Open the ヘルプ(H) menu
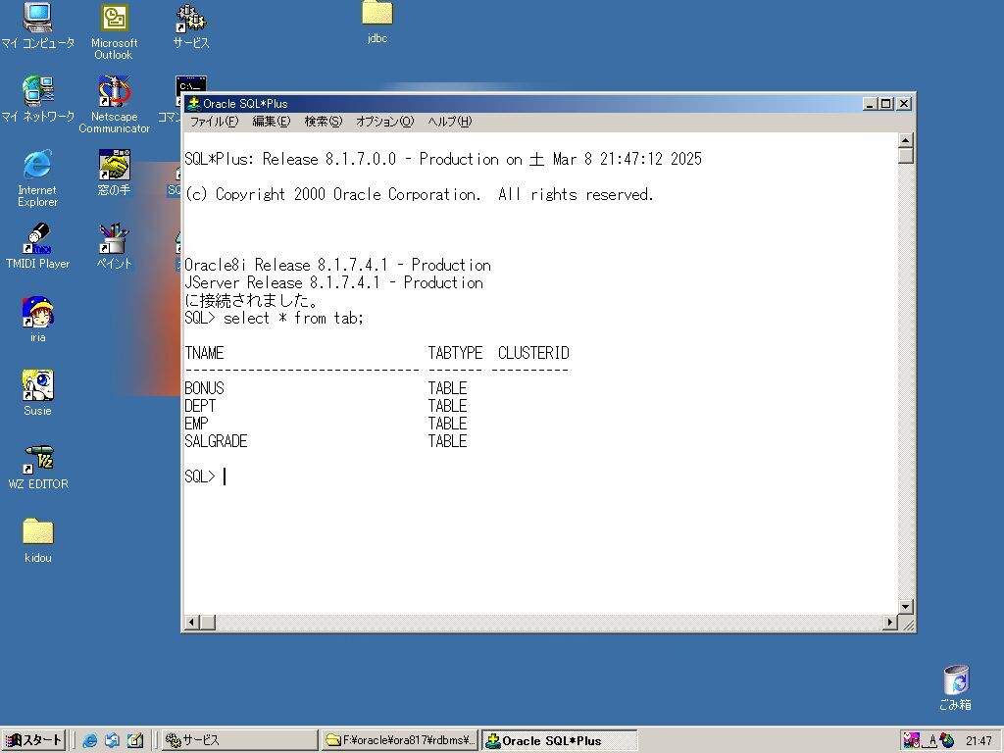Viewport: 1004px width, 753px height. [x=449, y=121]
